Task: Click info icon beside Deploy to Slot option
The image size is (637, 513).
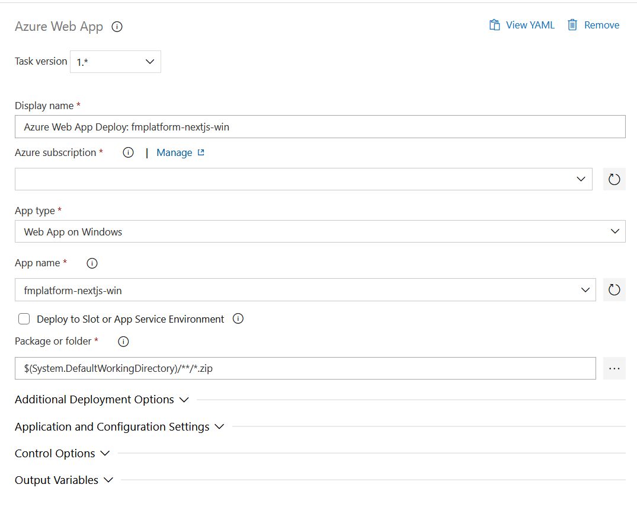Action: pyautogui.click(x=238, y=319)
